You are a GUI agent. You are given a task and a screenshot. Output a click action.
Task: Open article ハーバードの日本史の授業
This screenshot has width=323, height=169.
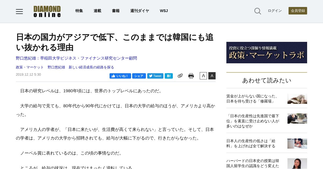coord(253,163)
